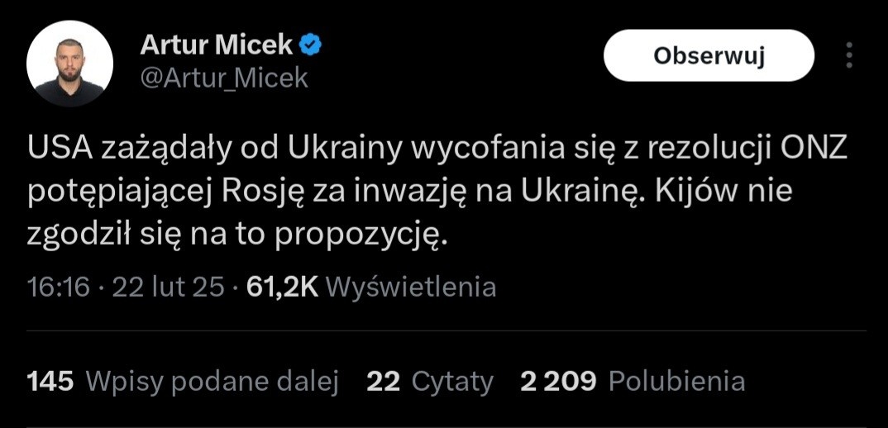Click the 2 209 likes number
Viewport: 888px width, 428px height.
point(558,381)
